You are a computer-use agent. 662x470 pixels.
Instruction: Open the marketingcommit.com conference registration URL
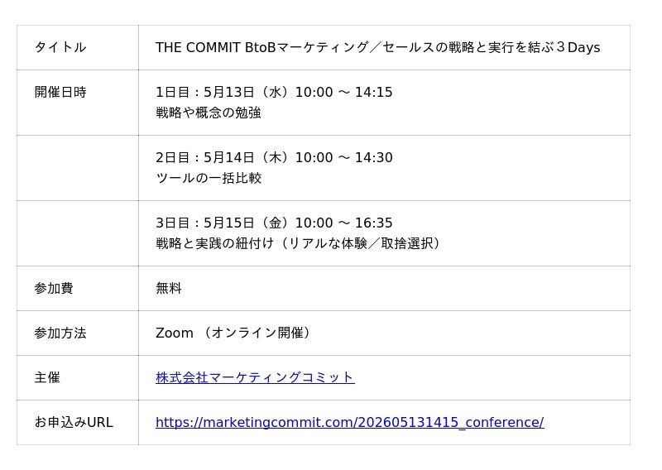349,422
